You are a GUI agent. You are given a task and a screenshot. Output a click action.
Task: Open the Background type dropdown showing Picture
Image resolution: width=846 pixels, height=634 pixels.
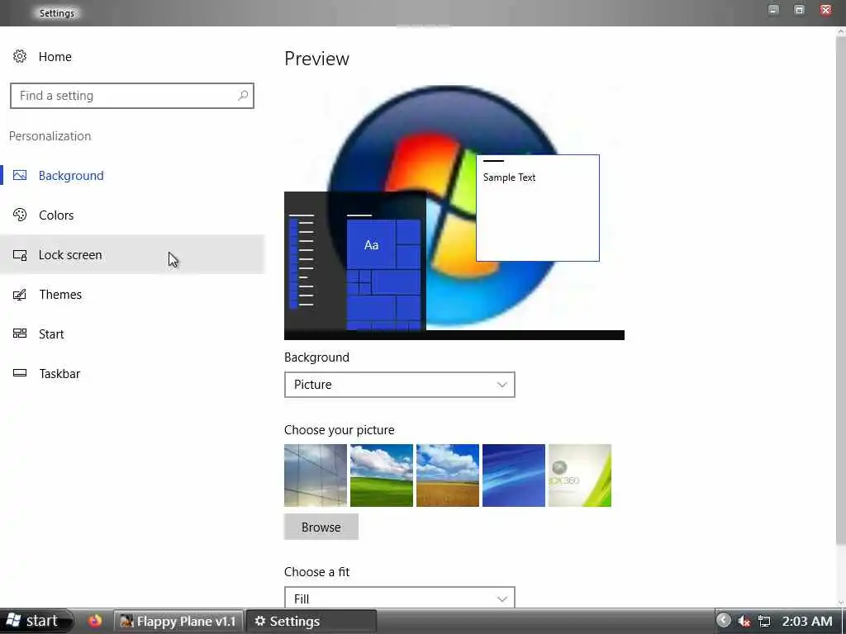pos(399,385)
